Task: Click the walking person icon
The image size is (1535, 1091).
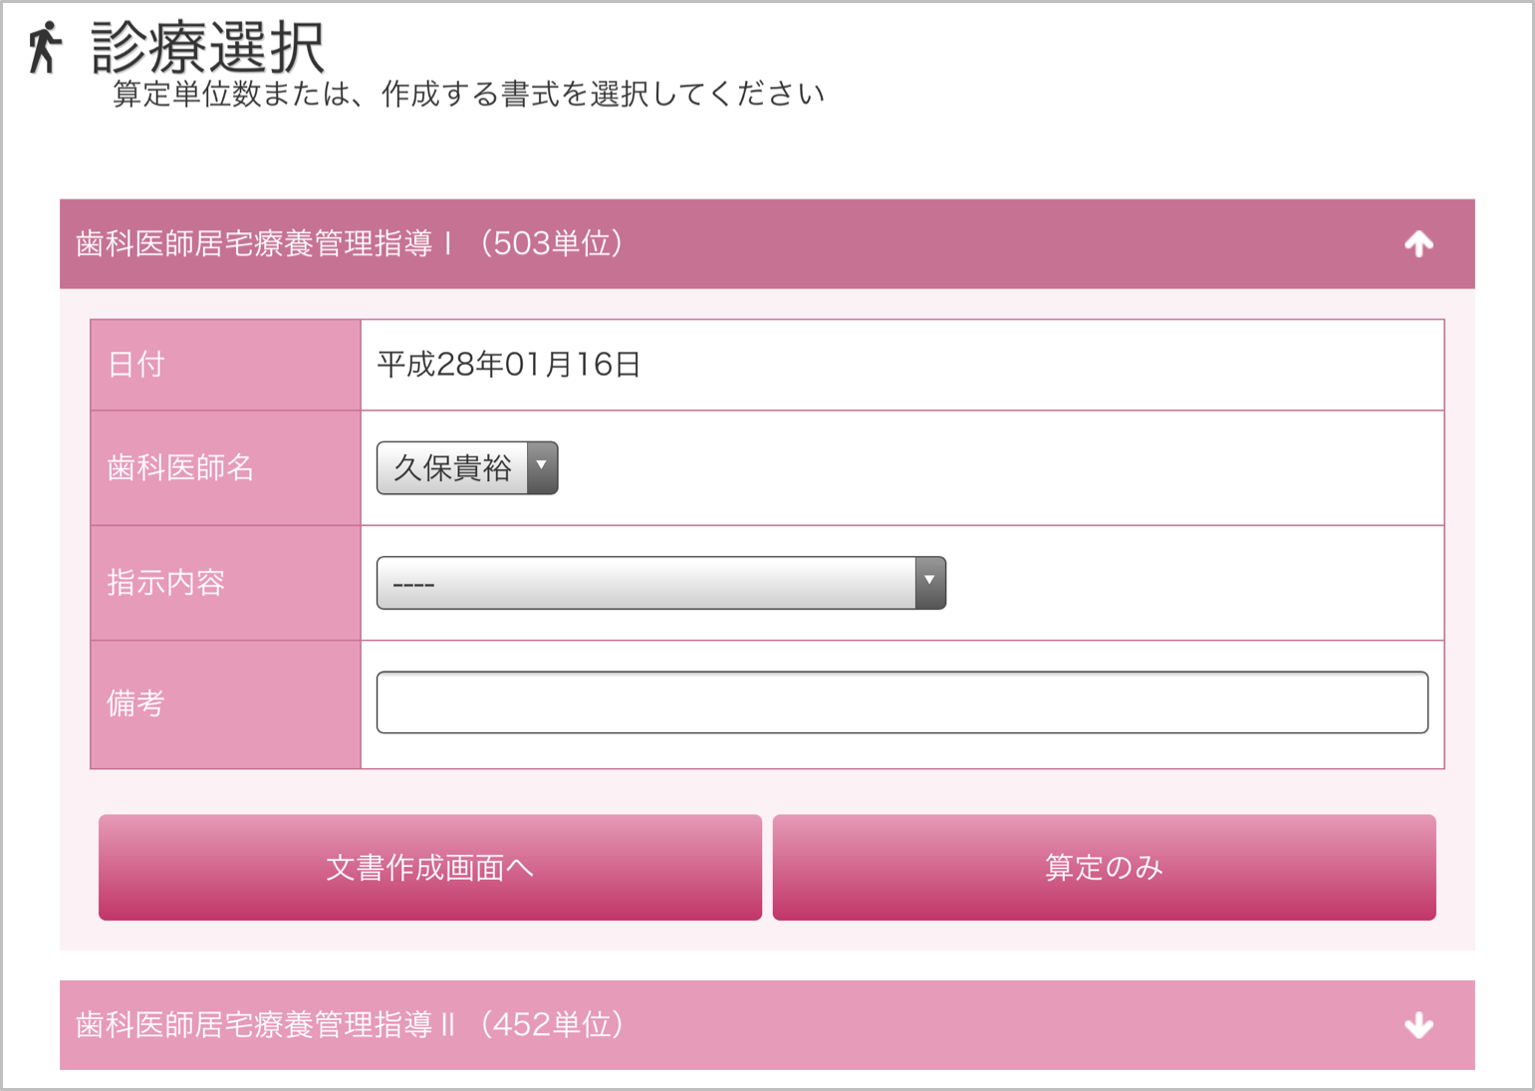Action: [44, 48]
